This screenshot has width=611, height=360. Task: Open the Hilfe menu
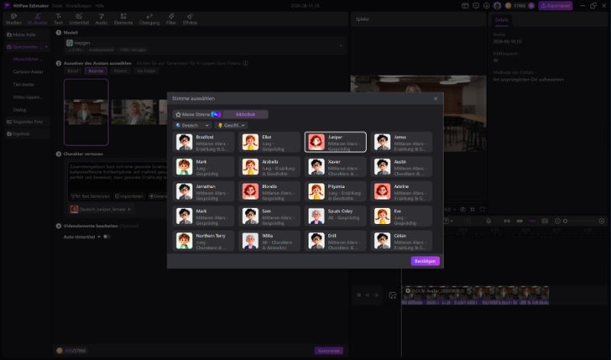pos(100,6)
